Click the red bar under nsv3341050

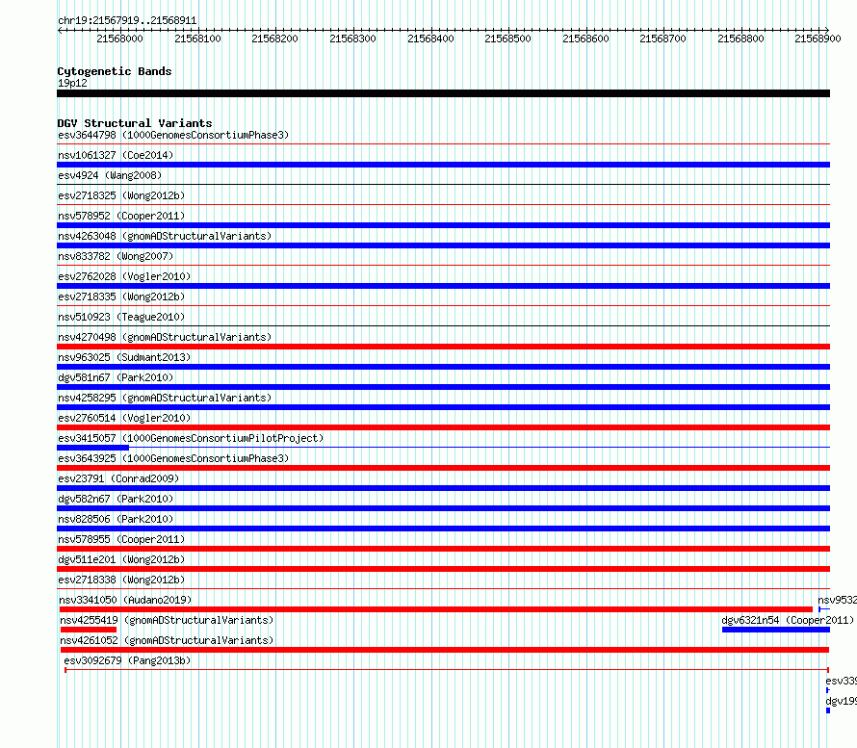click(435, 609)
